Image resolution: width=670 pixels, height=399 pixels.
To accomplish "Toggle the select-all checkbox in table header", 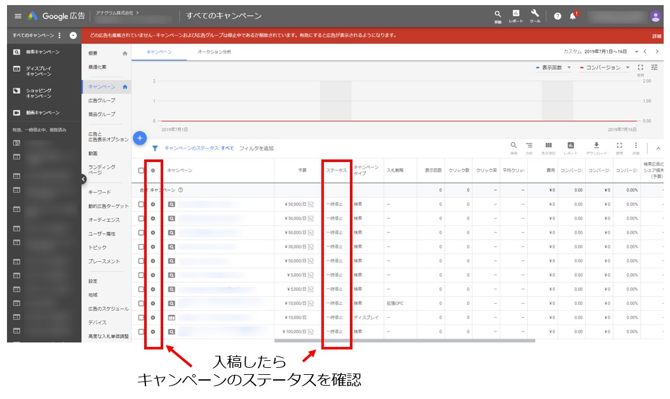I will point(142,170).
